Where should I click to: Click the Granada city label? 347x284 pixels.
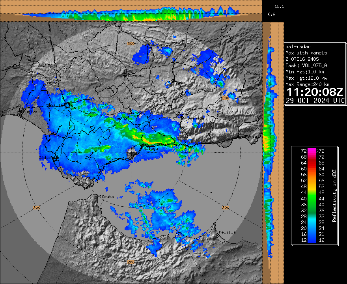[196, 118]
